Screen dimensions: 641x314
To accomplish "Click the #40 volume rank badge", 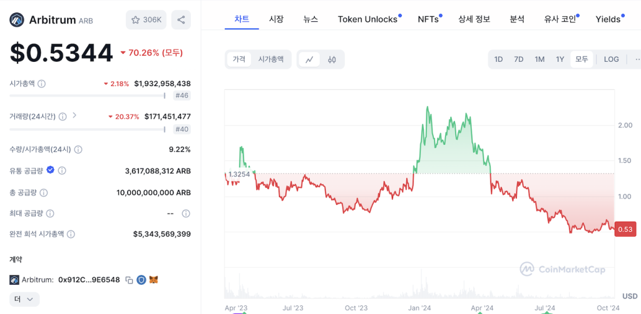I will coord(182,130).
